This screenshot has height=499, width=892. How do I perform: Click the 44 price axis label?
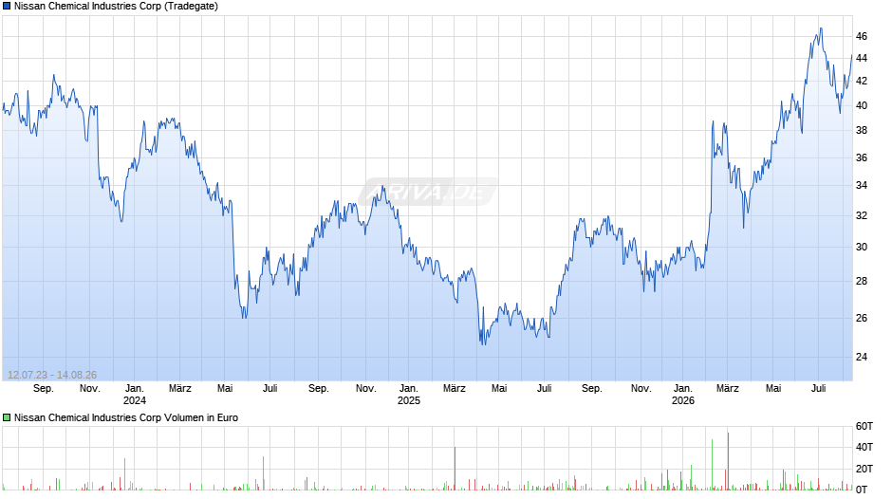[x=862, y=58]
